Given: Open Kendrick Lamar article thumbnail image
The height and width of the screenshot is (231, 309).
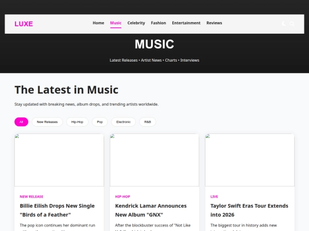Looking at the screenshot, I should tap(154, 160).
